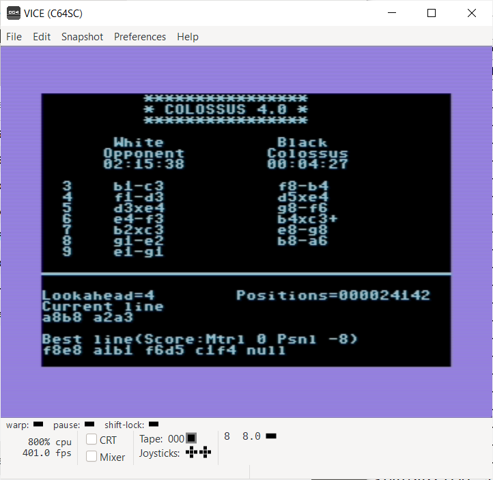Click drive track value 8.0
The height and width of the screenshot is (480, 493).
pyautogui.click(x=251, y=436)
